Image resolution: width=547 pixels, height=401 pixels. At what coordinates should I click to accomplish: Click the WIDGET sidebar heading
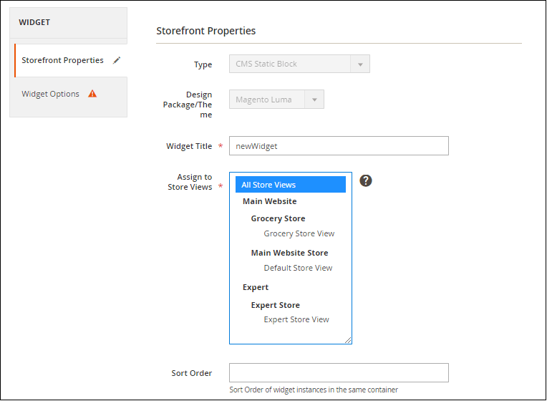tap(34, 22)
